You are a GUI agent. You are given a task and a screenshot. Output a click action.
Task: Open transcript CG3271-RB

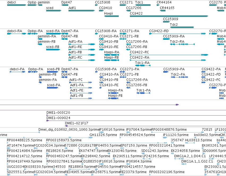pyautogui.click(x=123, y=39)
